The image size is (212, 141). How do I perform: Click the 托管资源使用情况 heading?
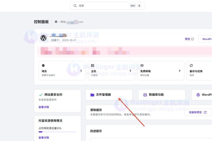click(51, 121)
